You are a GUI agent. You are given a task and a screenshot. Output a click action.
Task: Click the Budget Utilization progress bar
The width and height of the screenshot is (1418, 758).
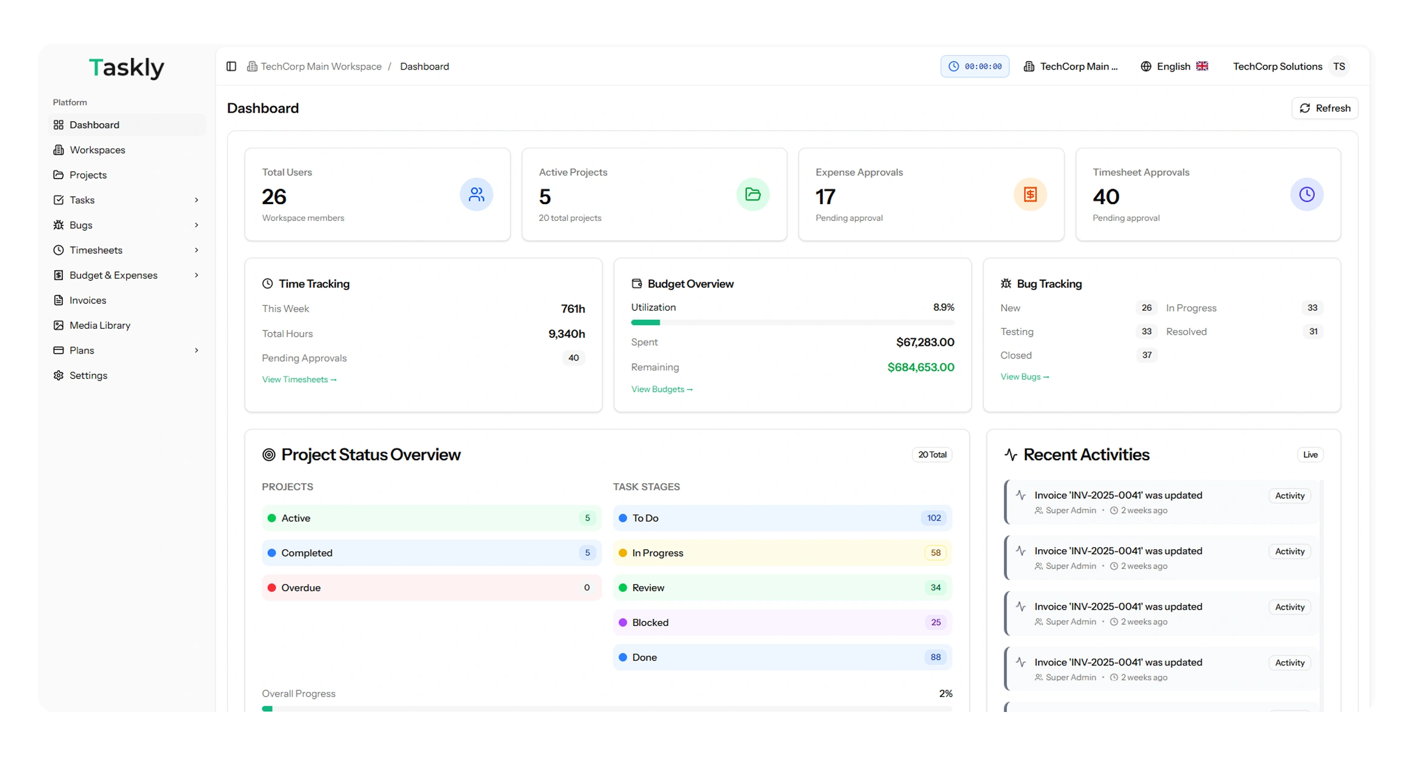click(x=792, y=323)
